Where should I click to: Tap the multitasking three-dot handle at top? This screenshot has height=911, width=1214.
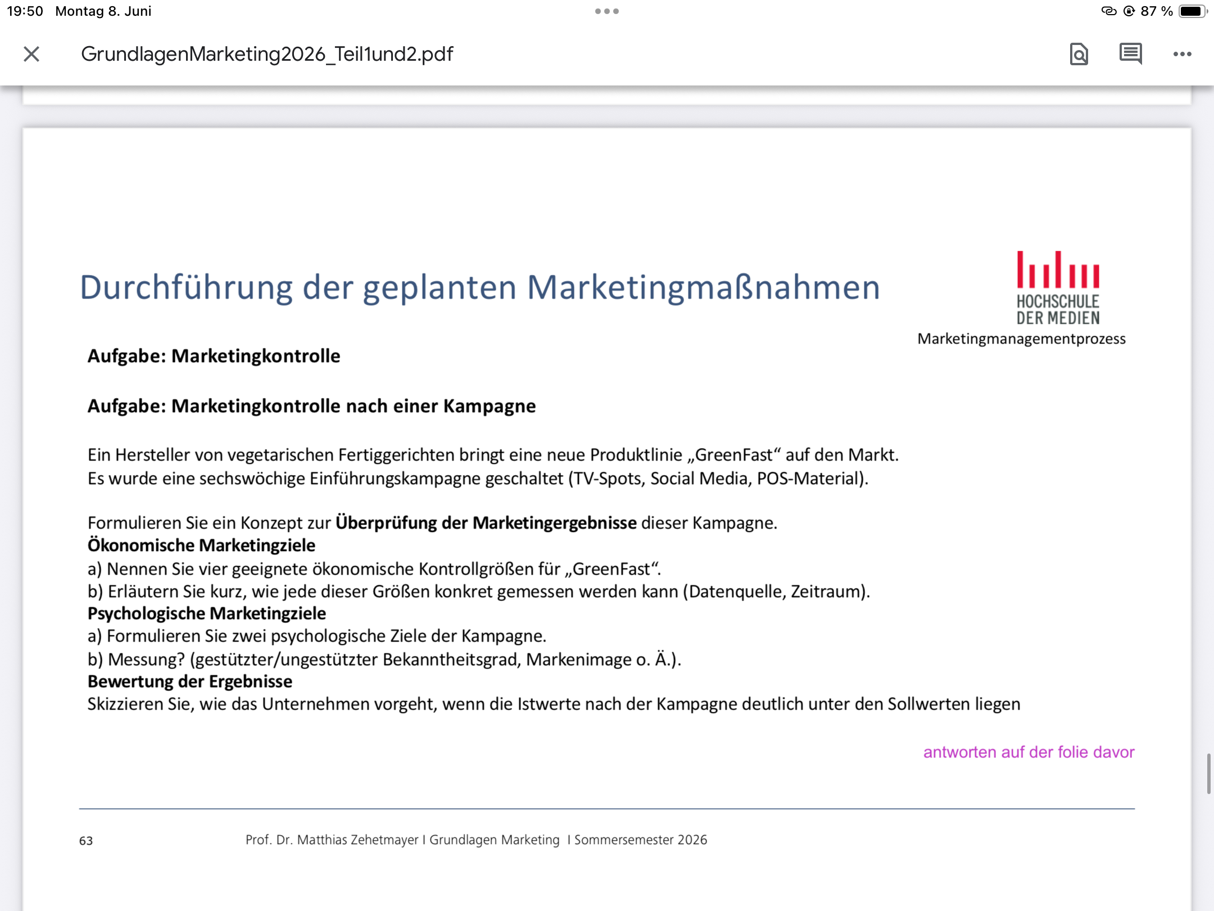(x=607, y=11)
